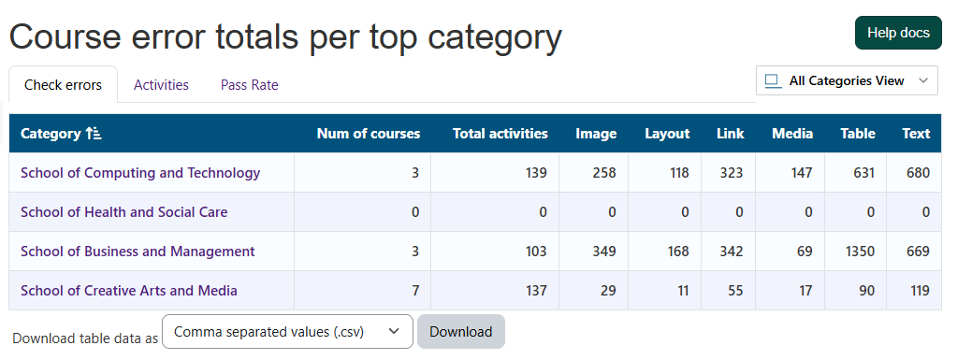Click the Layout column header
The image size is (957, 360).
(x=667, y=134)
